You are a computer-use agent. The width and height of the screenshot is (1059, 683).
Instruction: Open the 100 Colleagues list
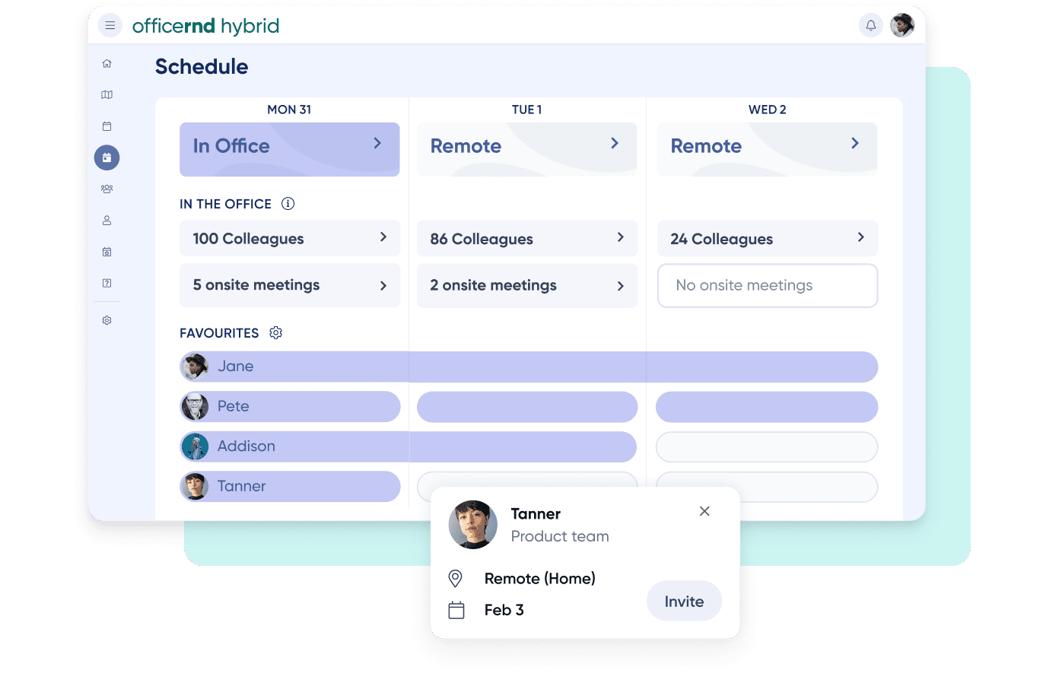click(x=289, y=239)
